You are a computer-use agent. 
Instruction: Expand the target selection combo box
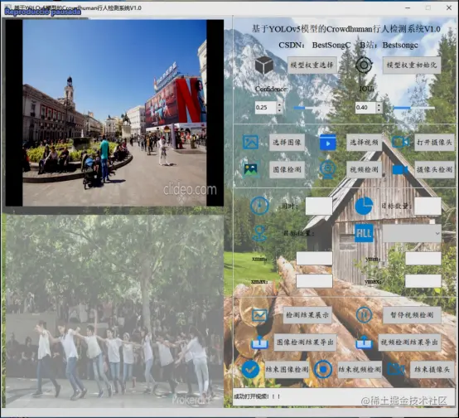412,233
